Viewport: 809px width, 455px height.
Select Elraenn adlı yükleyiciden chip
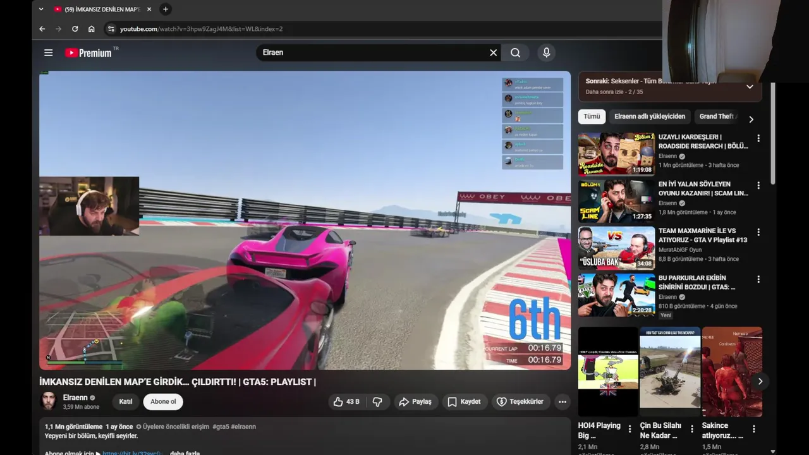[x=650, y=116]
